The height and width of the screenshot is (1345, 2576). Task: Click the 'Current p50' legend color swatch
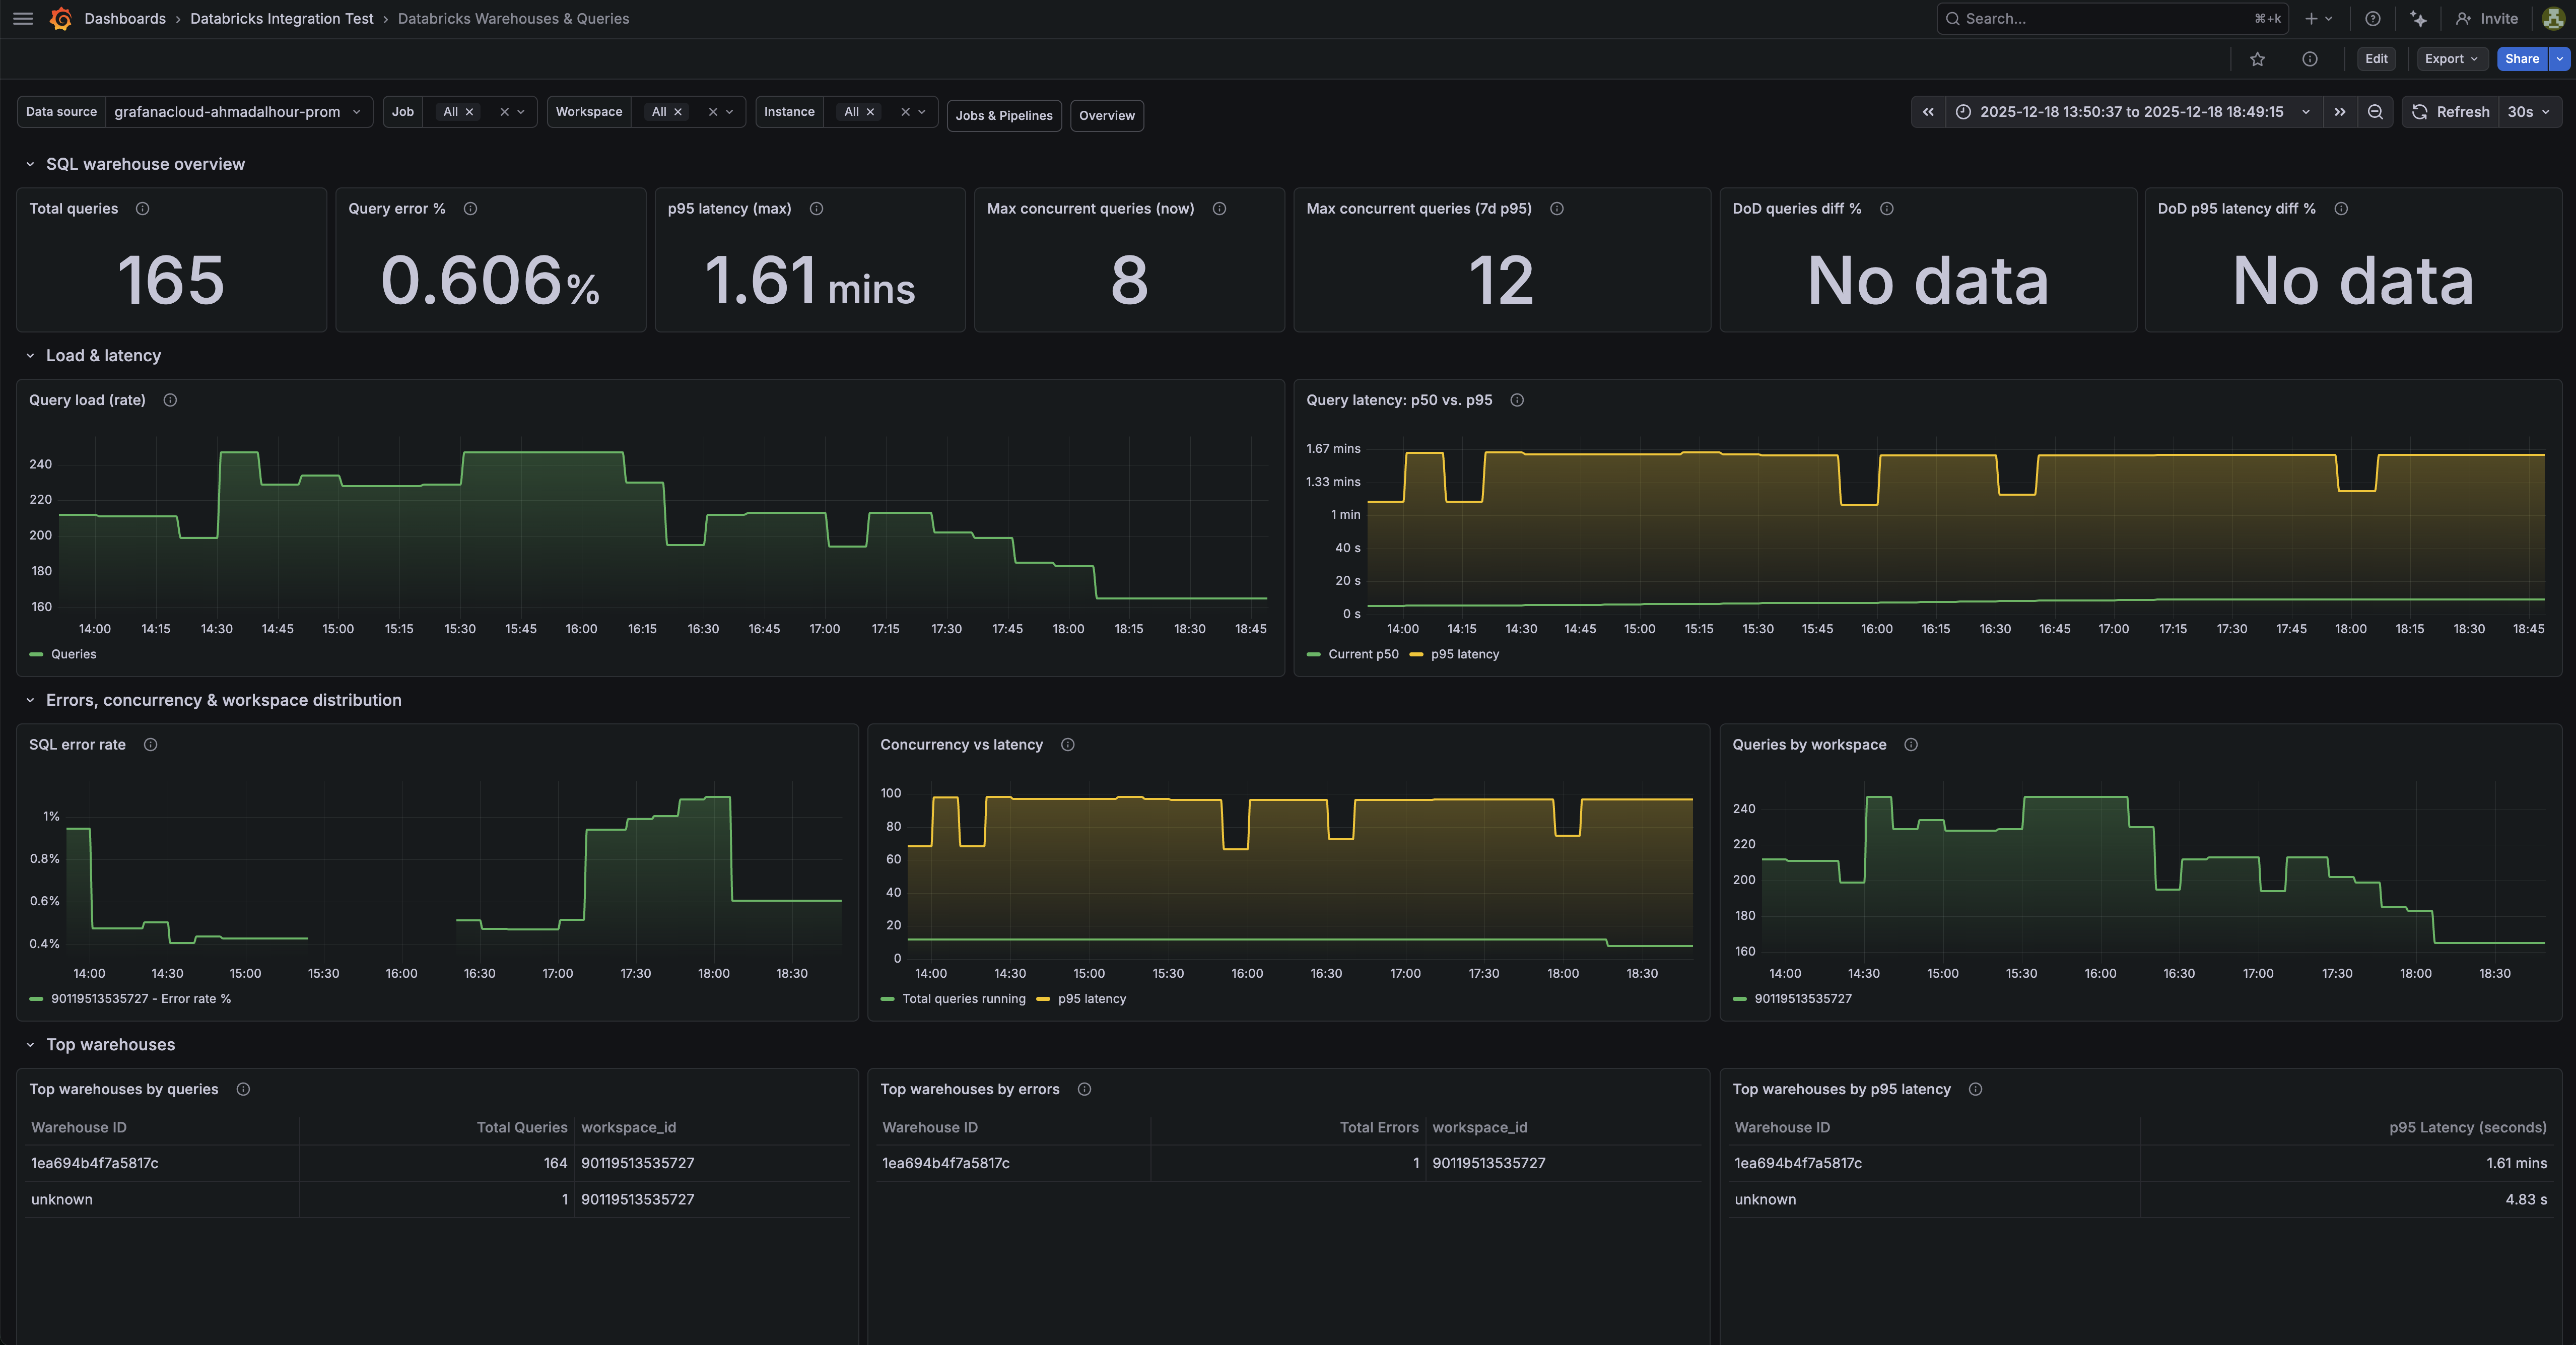pos(1313,654)
